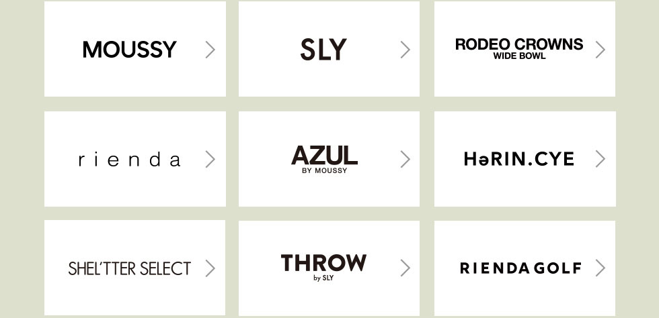The width and height of the screenshot is (659, 318).
Task: Click the BY MOUSSY subtitle under AZUL
Action: coord(325,171)
